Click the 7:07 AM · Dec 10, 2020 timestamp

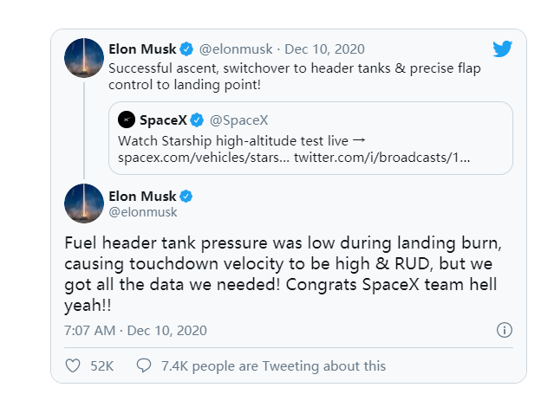coord(135,331)
